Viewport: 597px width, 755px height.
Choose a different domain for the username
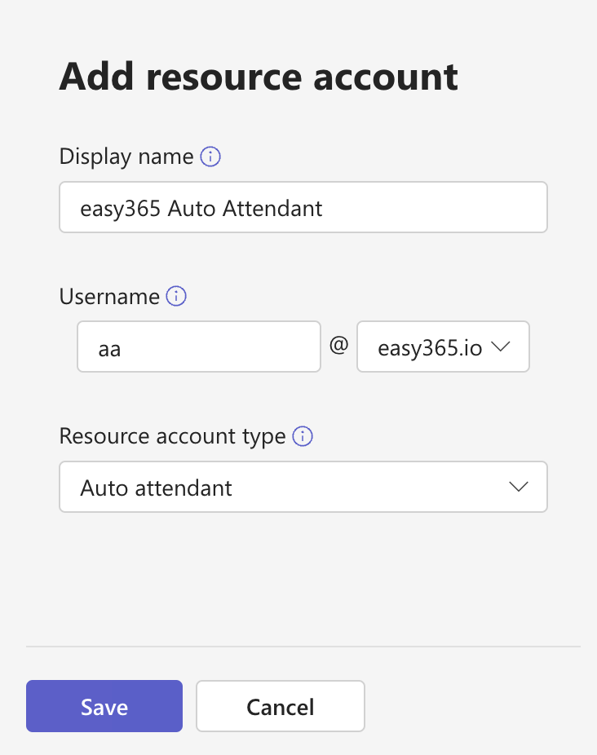click(x=443, y=347)
